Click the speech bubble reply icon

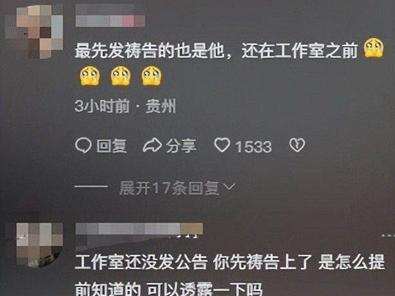click(x=83, y=145)
